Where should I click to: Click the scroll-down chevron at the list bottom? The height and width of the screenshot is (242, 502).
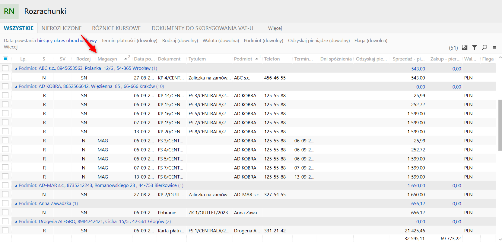coord(500,239)
